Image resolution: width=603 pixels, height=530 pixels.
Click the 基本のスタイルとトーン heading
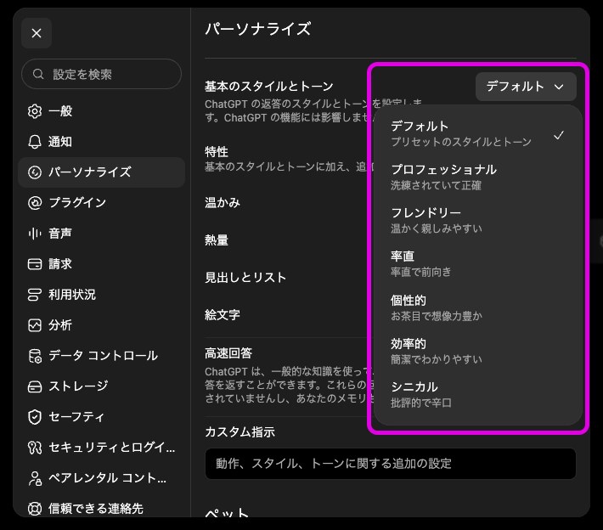(x=269, y=86)
